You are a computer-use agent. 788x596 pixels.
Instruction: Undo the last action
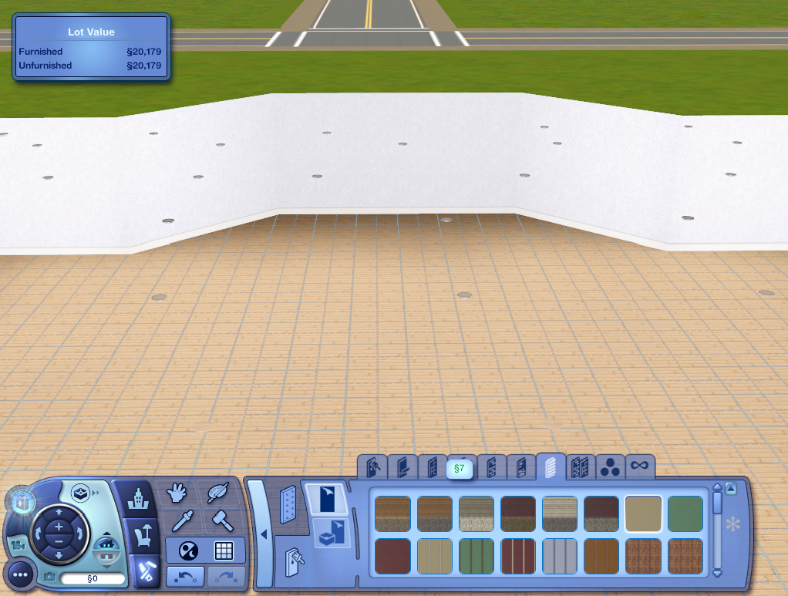186,577
